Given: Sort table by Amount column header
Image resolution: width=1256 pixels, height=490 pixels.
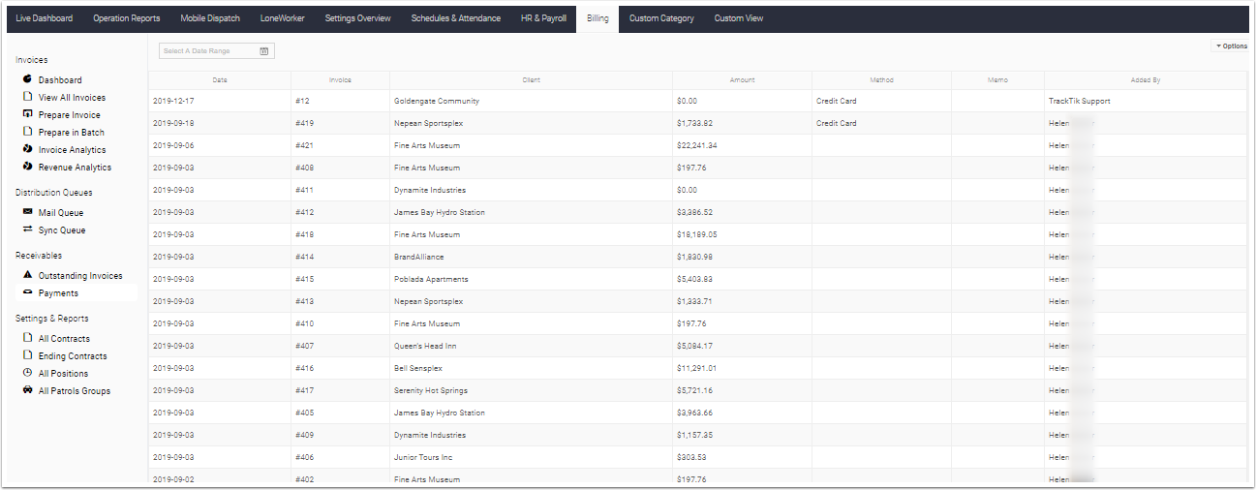Looking at the screenshot, I should point(742,80).
